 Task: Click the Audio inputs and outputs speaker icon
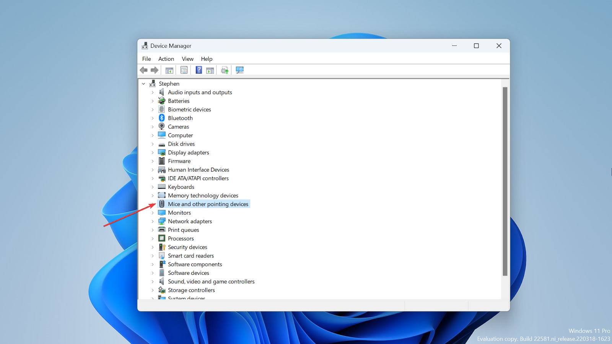click(x=162, y=92)
